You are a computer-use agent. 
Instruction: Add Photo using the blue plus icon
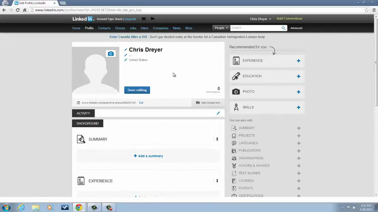pos(298,92)
